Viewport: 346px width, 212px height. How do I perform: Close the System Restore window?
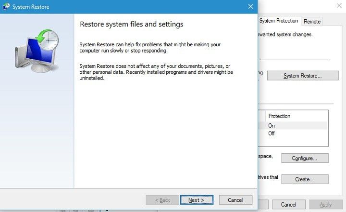250,7
